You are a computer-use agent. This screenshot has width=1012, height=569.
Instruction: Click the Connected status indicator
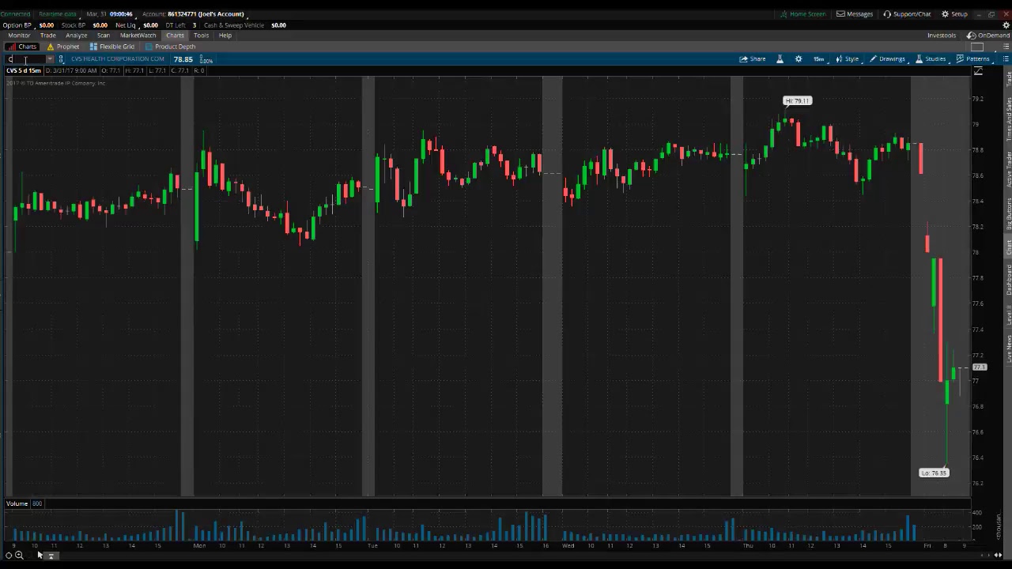point(15,14)
